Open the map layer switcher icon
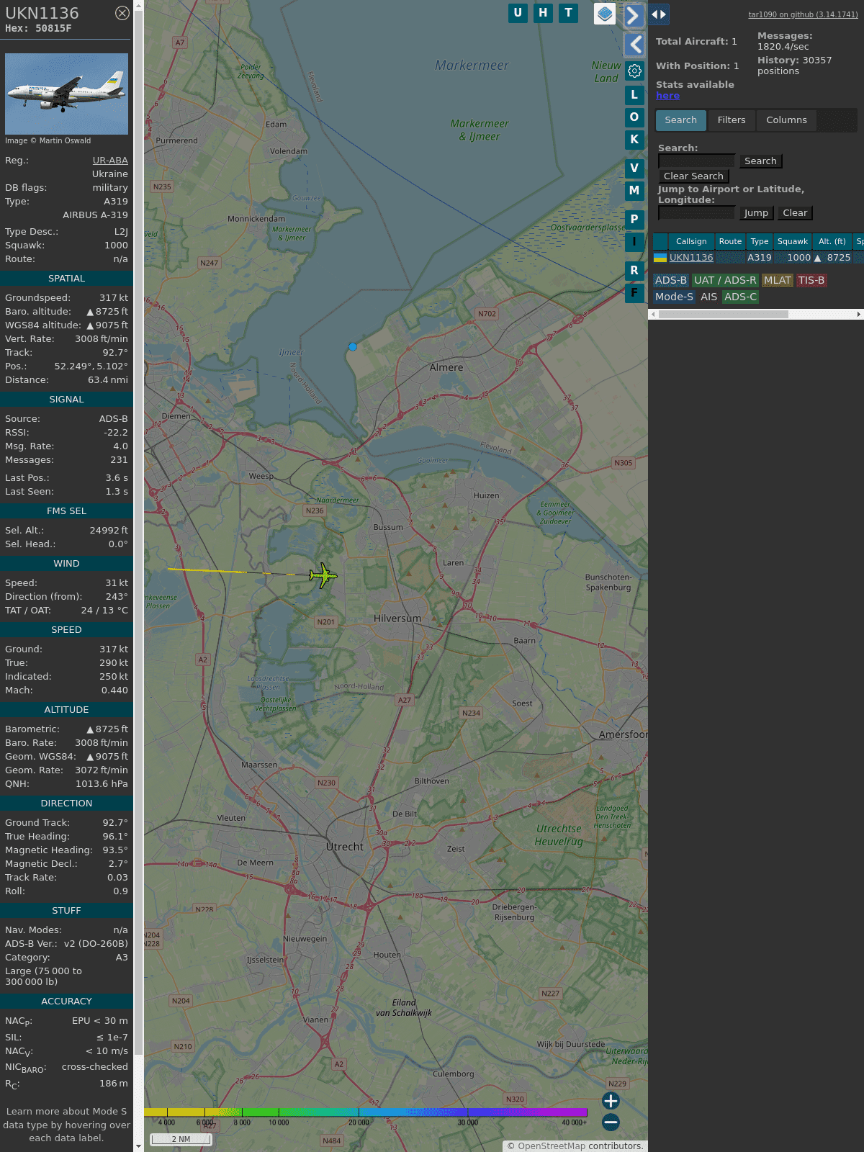The height and width of the screenshot is (1152, 864). pyautogui.click(x=605, y=14)
